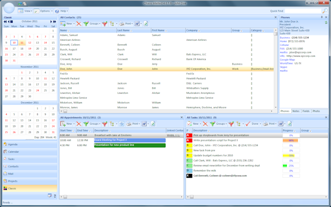Screen dimensions: 331x207
Task: Delete the selected contact with the red X
Action: tap(79, 24)
